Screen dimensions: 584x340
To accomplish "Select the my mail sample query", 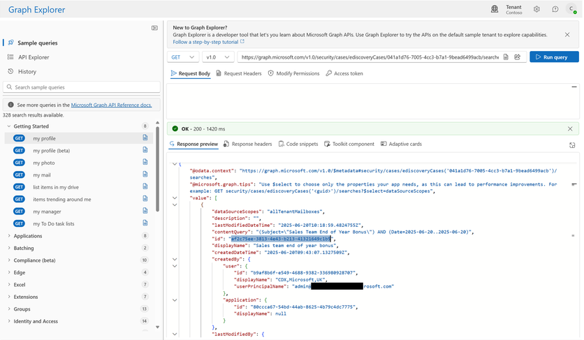I will pyautogui.click(x=78, y=175).
